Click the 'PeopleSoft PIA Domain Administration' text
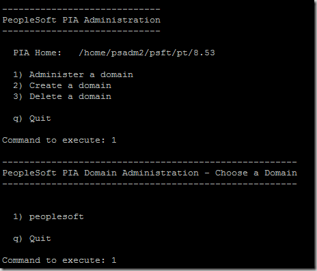The image size is (317, 271). coord(100,173)
